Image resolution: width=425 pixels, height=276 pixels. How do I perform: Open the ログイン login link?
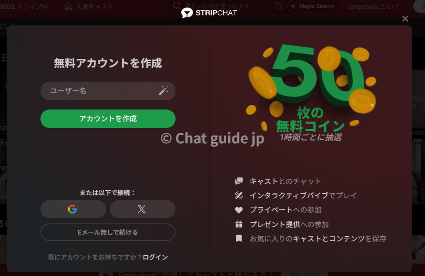tap(155, 257)
